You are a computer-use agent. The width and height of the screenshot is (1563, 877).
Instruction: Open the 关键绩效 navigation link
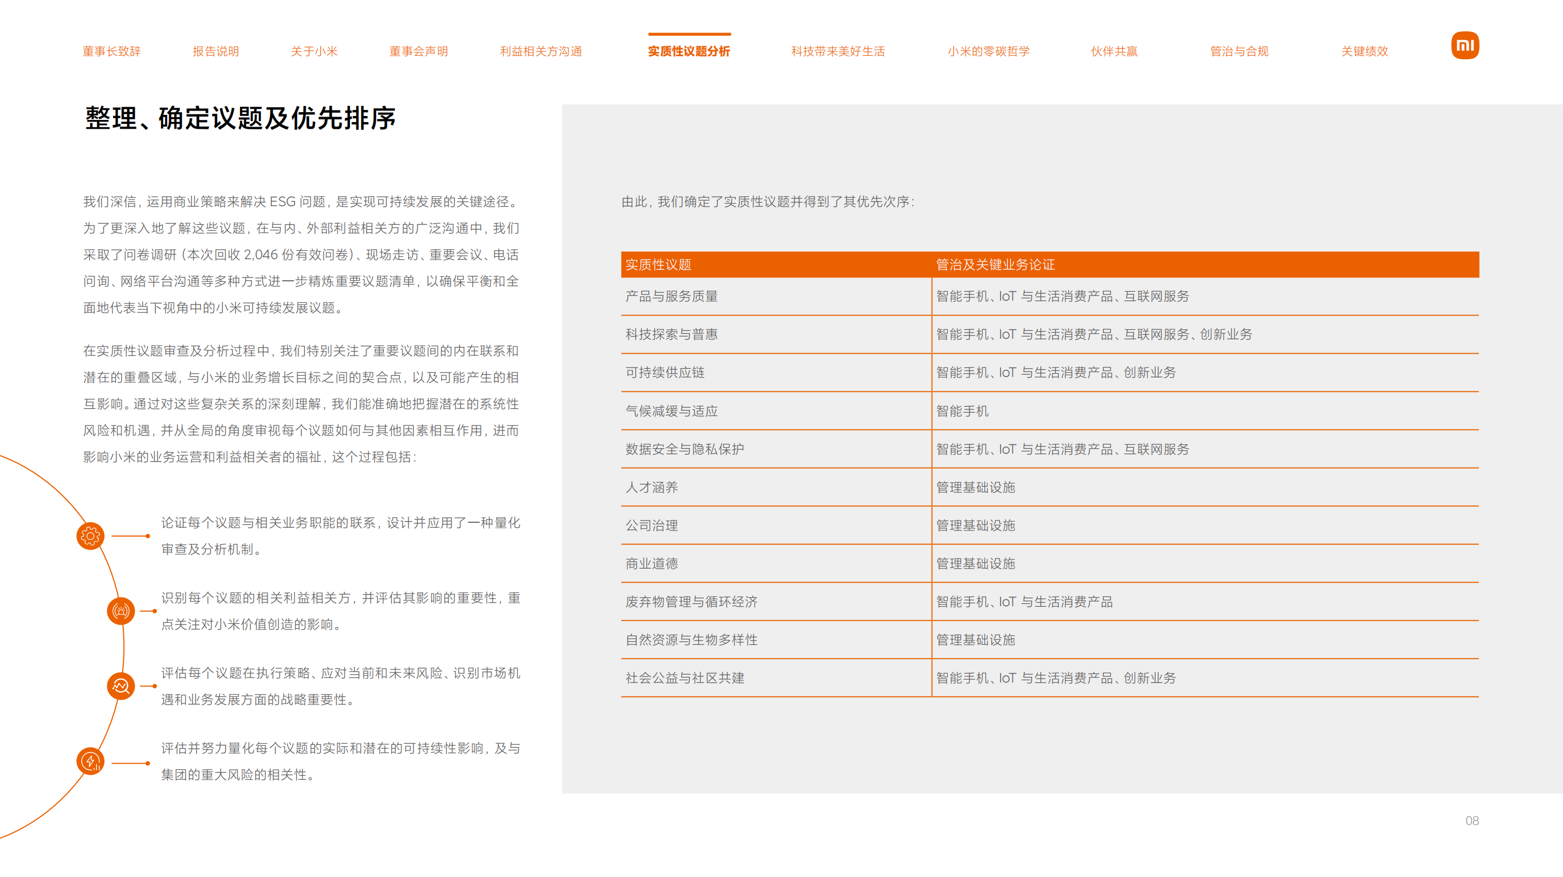point(1364,51)
